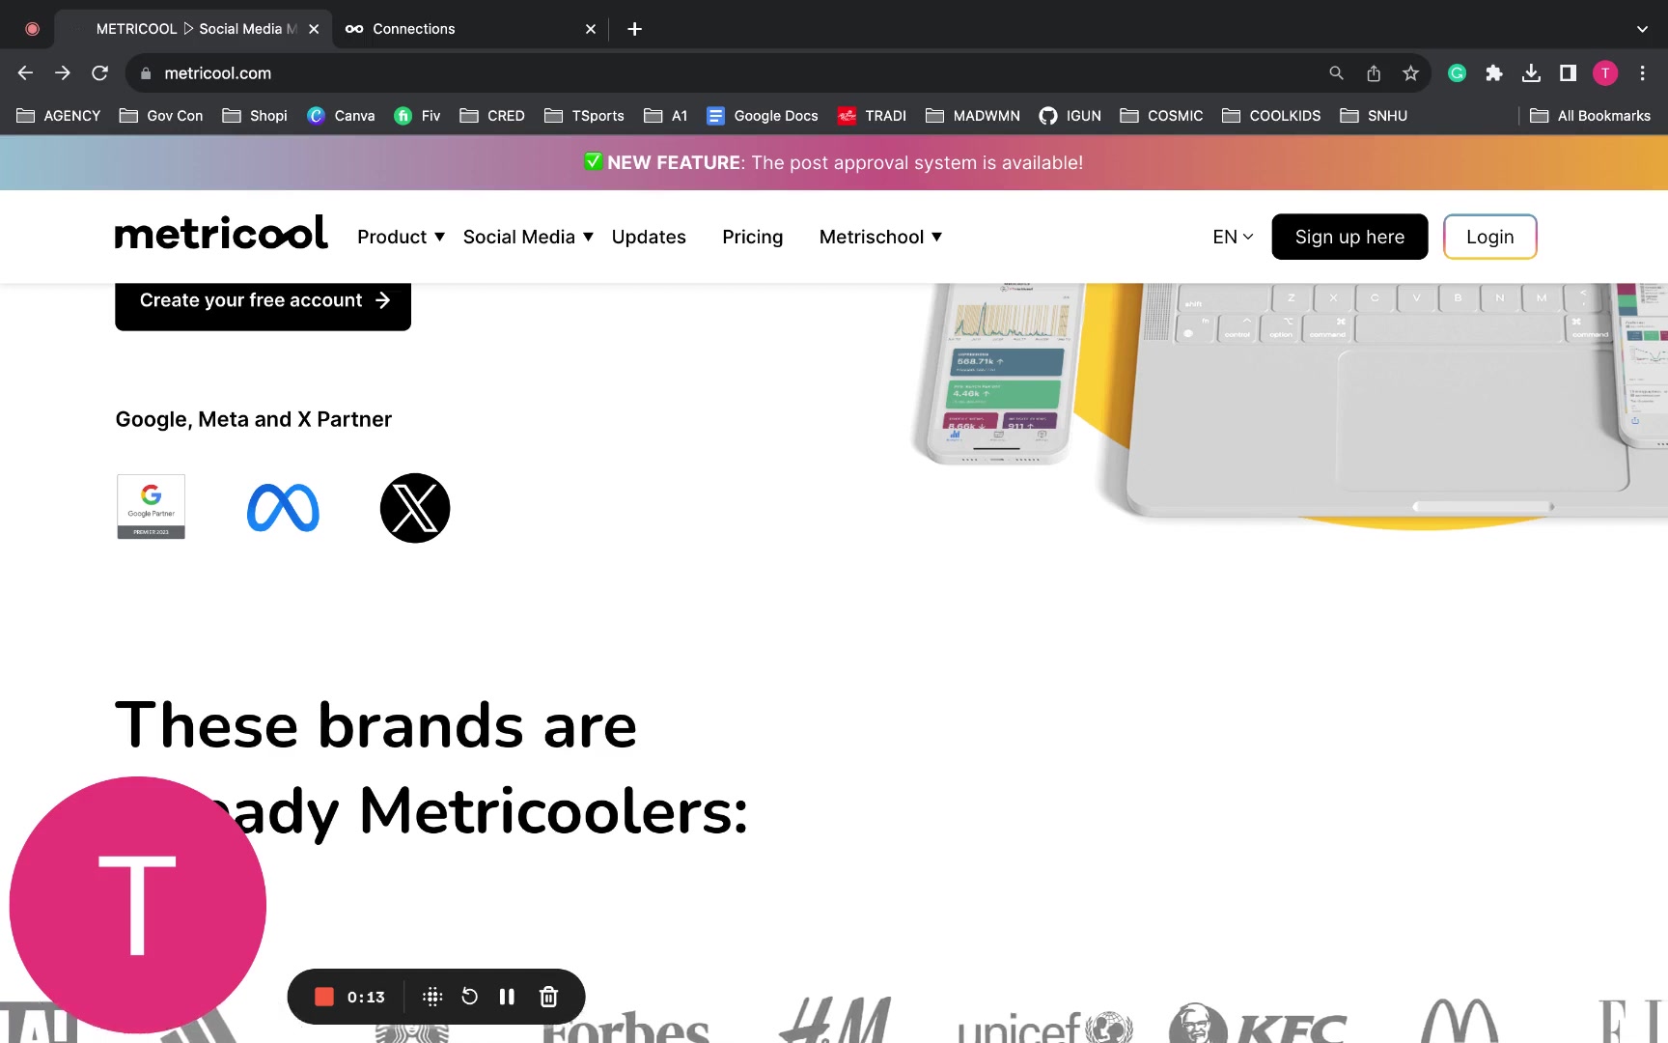Image resolution: width=1668 pixels, height=1043 pixels.
Task: Click the Sign up here button
Action: tap(1349, 237)
